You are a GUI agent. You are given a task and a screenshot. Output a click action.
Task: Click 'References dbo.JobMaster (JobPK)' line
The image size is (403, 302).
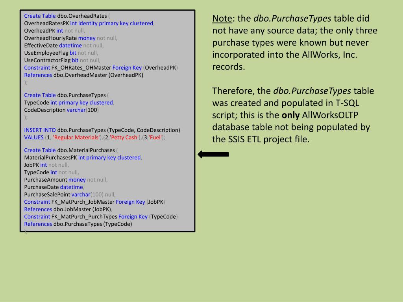(68, 210)
